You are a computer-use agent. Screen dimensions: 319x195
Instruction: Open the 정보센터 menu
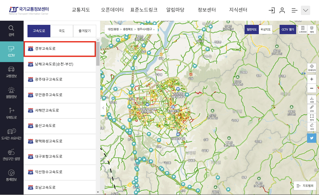(207, 10)
